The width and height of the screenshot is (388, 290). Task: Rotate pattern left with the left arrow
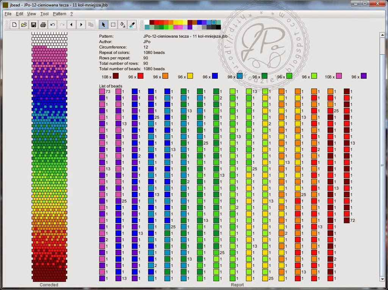point(72,25)
